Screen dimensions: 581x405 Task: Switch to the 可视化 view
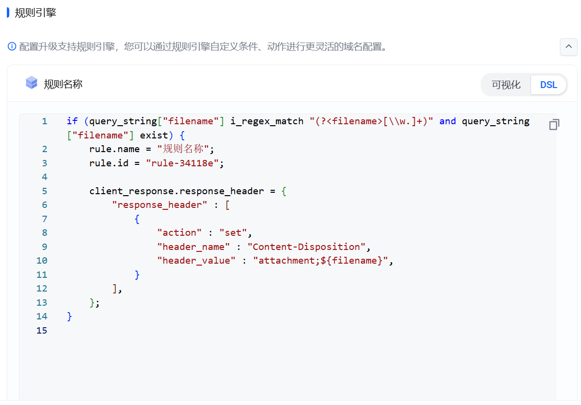pos(506,85)
